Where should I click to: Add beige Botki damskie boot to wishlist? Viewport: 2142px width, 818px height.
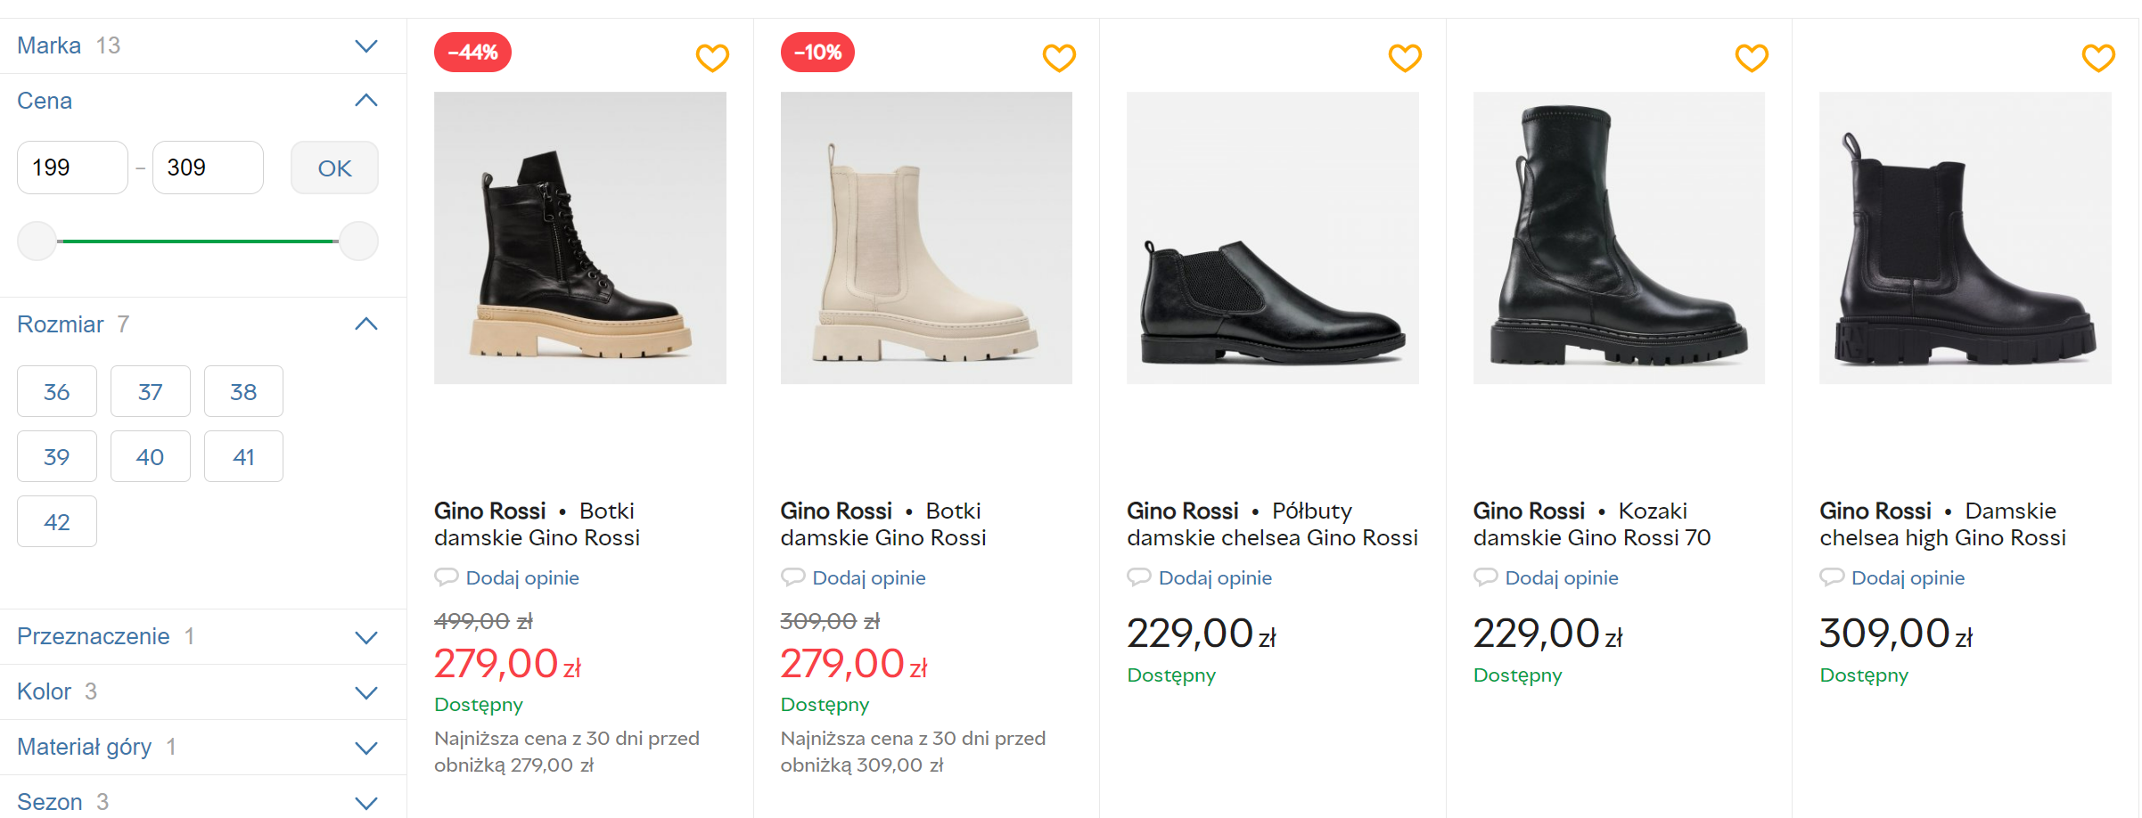(x=1059, y=58)
